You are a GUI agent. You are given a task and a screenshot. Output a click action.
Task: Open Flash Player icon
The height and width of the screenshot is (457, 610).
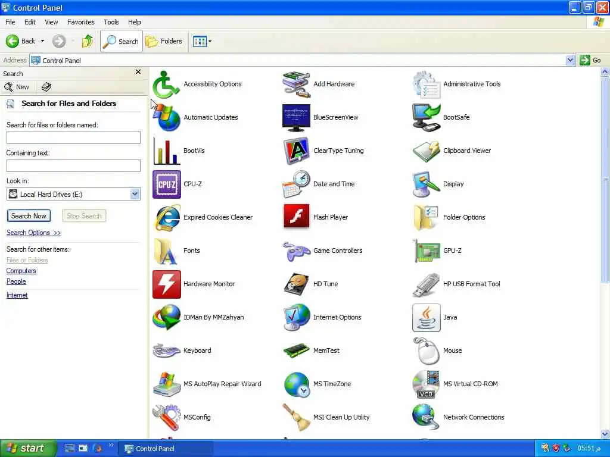296,217
